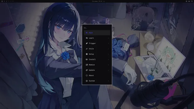The width and height of the screenshot is (194, 109).
Task: Click the Setup gear icon
Action: pyautogui.click(x=87, y=54)
